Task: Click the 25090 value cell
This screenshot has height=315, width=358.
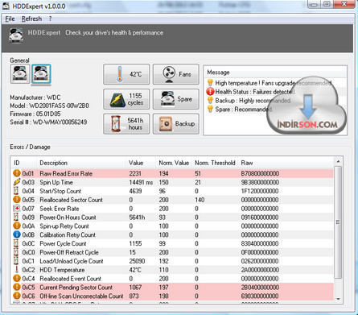Action: pos(137,261)
